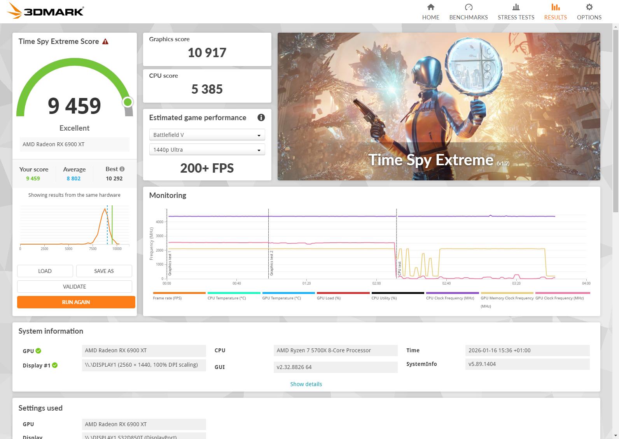Viewport: 619px width, 439px height.
Task: Click the Options gear icon
Action: pyautogui.click(x=589, y=7)
